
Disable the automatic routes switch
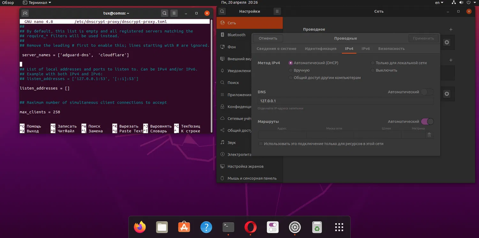click(x=427, y=122)
